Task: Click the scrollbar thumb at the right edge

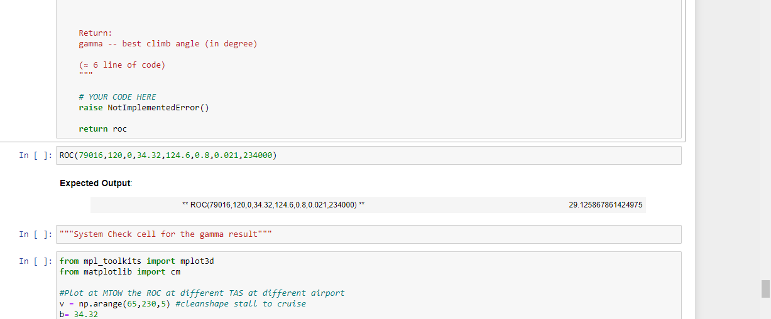Action: click(x=765, y=289)
